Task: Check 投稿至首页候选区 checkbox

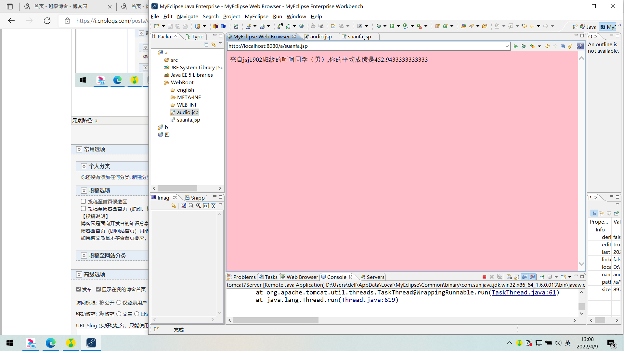Action: coord(84,201)
